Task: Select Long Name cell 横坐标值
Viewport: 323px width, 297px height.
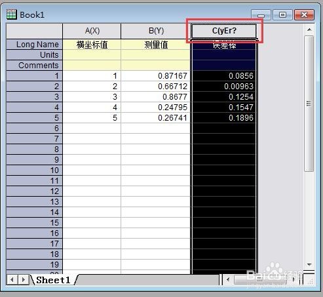Action: tap(92, 45)
